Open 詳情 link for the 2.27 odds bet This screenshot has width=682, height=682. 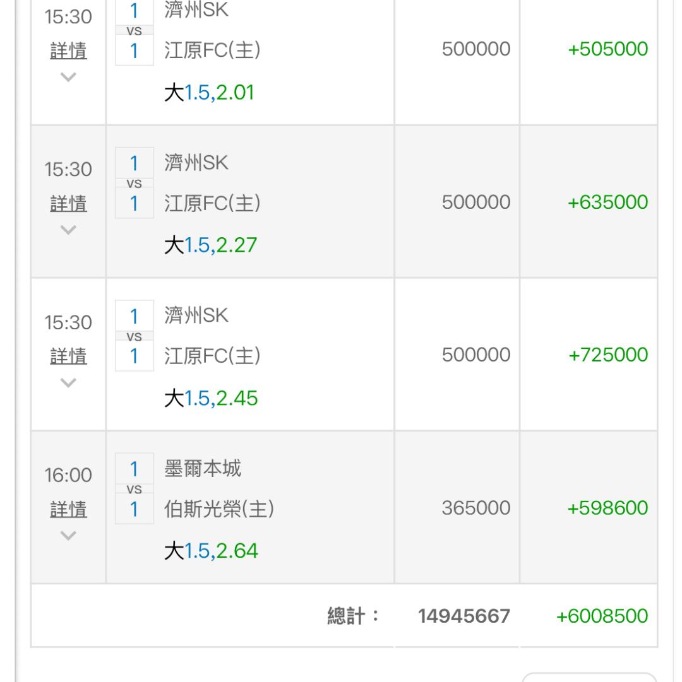tap(68, 204)
